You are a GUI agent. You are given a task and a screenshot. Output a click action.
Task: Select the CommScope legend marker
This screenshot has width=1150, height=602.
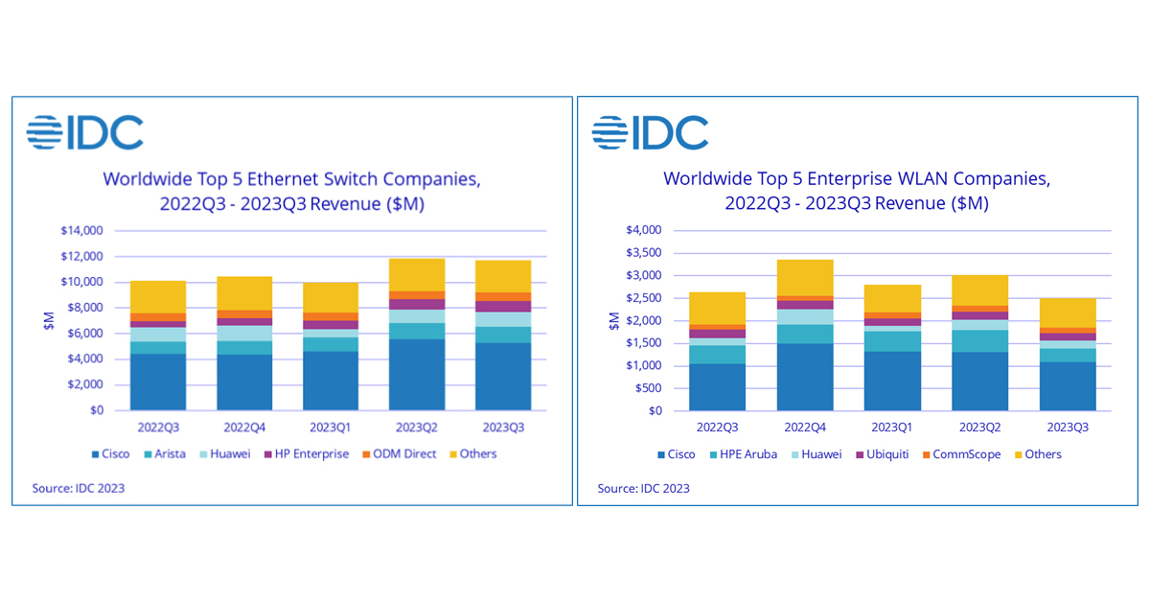(x=925, y=453)
